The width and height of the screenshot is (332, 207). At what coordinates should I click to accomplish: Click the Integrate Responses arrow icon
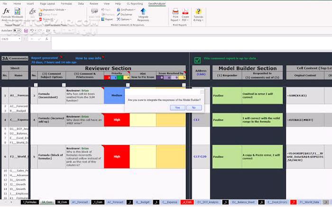point(143,11)
